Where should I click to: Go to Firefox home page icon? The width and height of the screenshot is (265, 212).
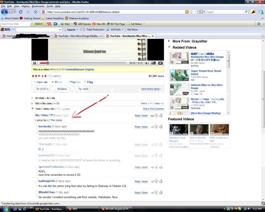[x=35, y=12]
